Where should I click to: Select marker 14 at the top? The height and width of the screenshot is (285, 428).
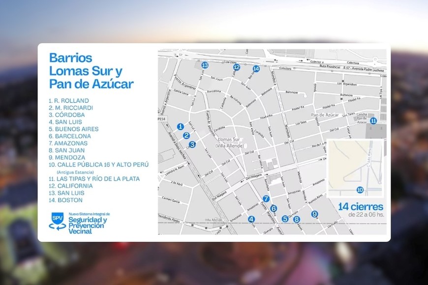coord(256,69)
